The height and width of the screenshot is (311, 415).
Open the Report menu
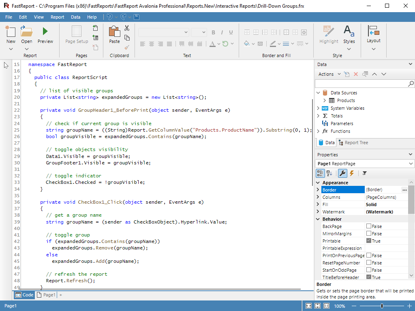pyautogui.click(x=57, y=17)
